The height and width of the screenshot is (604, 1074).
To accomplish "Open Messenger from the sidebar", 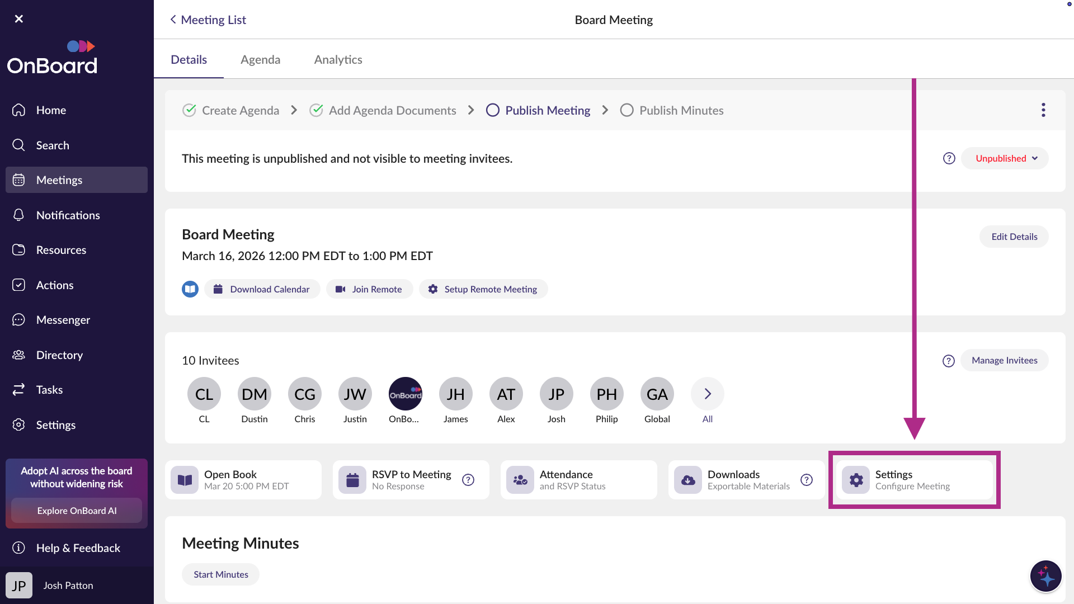I will coord(63,320).
